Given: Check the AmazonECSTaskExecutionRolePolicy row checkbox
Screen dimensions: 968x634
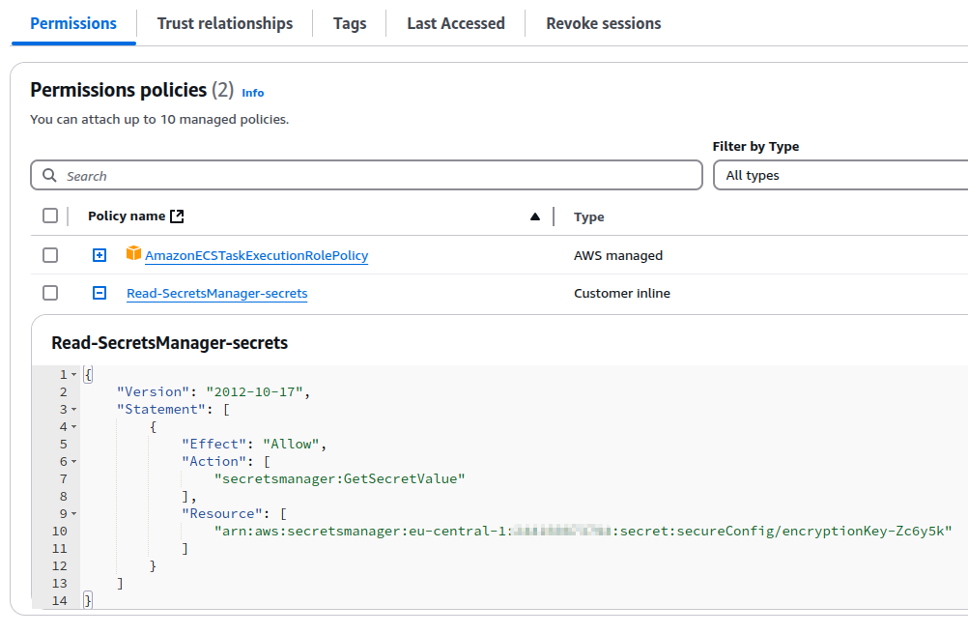Looking at the screenshot, I should (50, 255).
